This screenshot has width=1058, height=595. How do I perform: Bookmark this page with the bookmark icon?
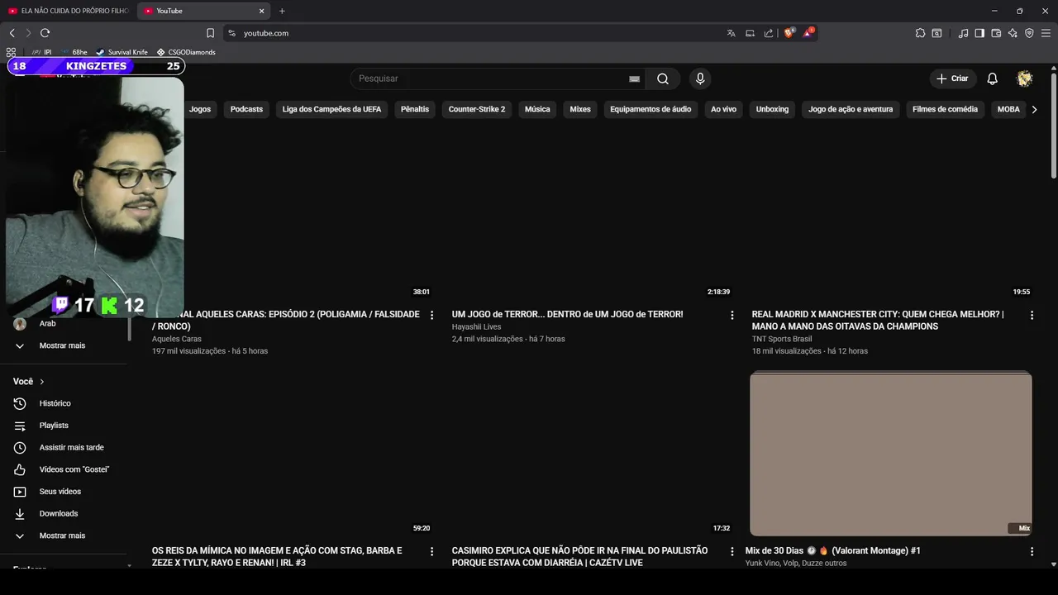pyautogui.click(x=210, y=33)
